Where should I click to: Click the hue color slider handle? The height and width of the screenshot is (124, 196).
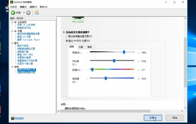tap(92, 70)
